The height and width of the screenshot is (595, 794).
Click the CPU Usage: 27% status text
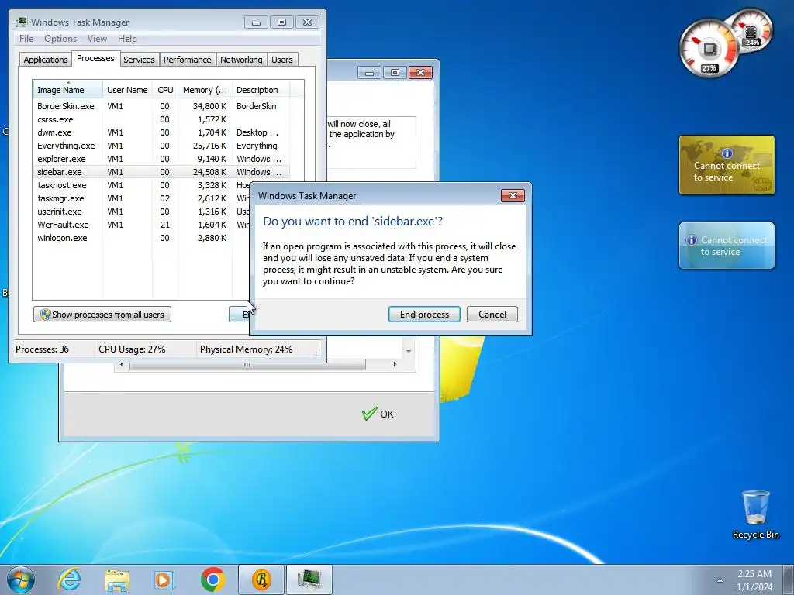[132, 349]
